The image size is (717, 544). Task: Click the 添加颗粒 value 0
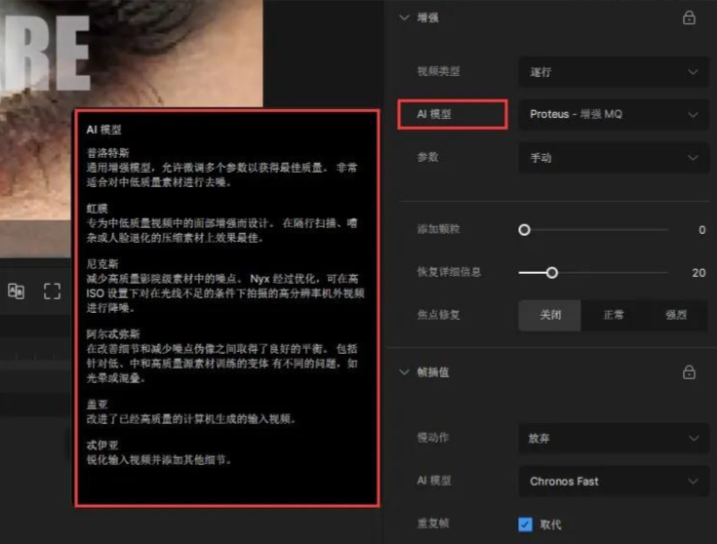pos(702,230)
